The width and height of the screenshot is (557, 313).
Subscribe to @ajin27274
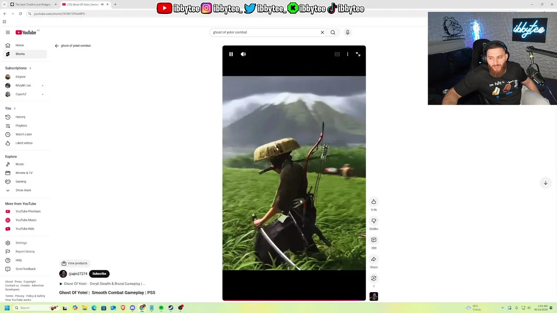pos(99,274)
